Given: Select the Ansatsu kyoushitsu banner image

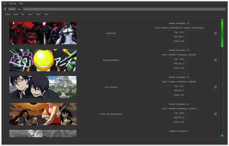Looking at the screenshot, I should click(x=43, y=60).
